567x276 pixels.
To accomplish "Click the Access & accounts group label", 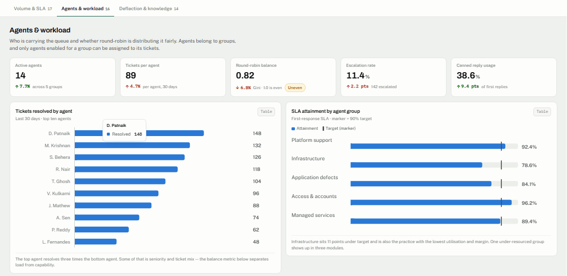I will [314, 197].
